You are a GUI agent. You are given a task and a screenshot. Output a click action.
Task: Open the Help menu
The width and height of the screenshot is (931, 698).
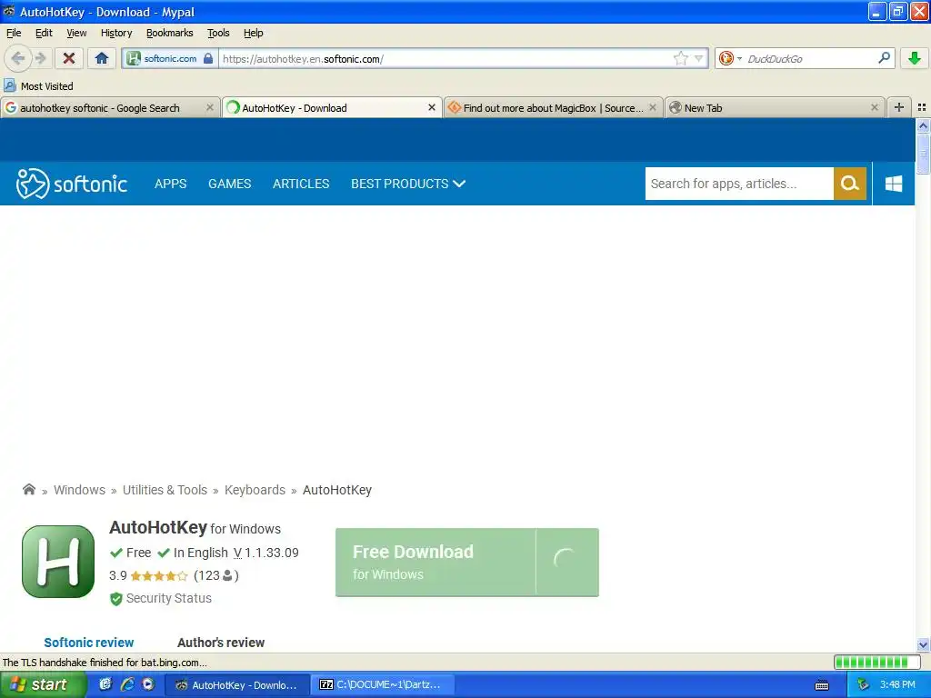(254, 33)
